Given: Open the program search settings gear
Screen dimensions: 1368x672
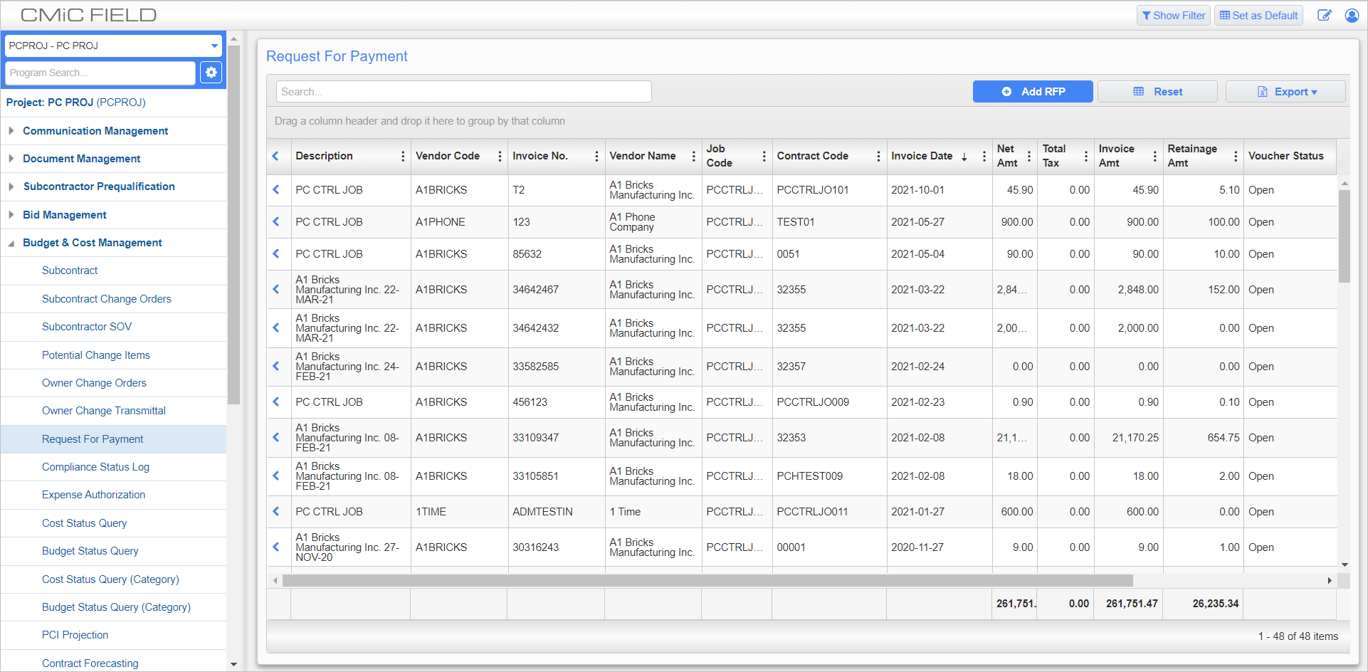Looking at the screenshot, I should (x=211, y=73).
